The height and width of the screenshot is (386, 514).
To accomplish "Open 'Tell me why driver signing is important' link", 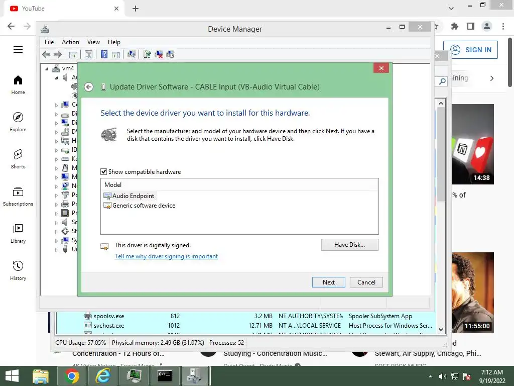I will (x=166, y=256).
